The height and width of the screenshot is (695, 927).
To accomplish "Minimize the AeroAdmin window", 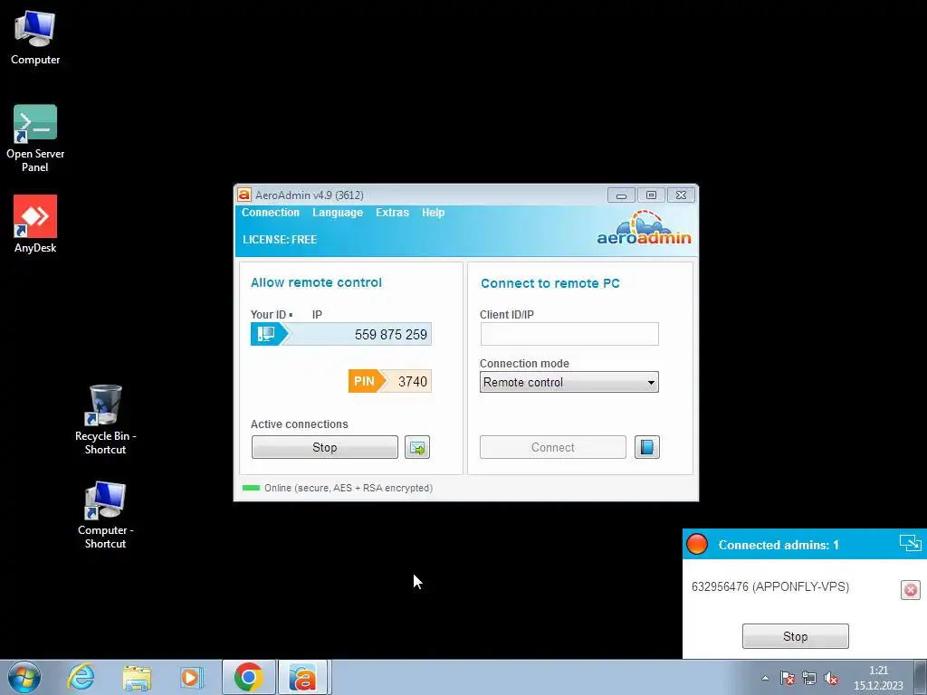I will click(621, 195).
